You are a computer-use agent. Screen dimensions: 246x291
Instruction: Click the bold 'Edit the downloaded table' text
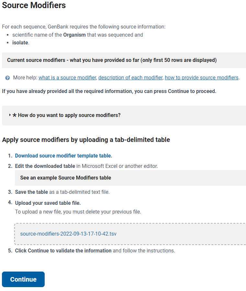coord(45,166)
